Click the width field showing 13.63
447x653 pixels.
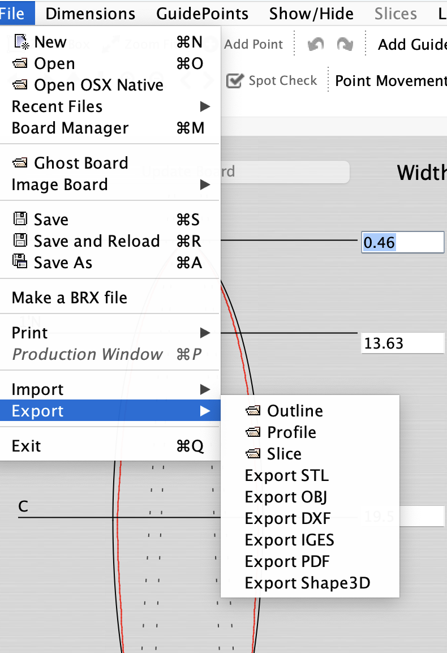tap(402, 343)
